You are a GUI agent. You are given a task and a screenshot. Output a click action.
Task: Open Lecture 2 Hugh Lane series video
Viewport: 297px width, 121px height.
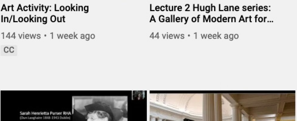211,14
